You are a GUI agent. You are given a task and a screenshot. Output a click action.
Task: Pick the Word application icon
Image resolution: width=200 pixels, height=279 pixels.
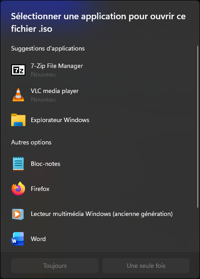(x=17, y=239)
